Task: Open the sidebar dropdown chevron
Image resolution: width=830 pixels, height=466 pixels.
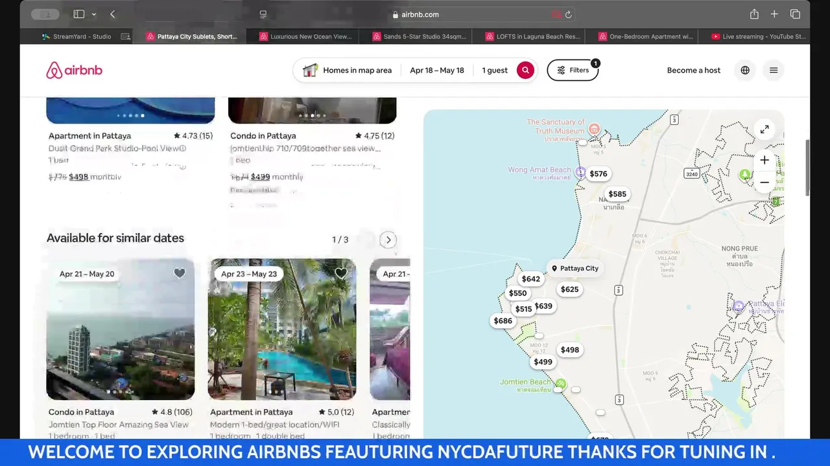Action: 94,14
